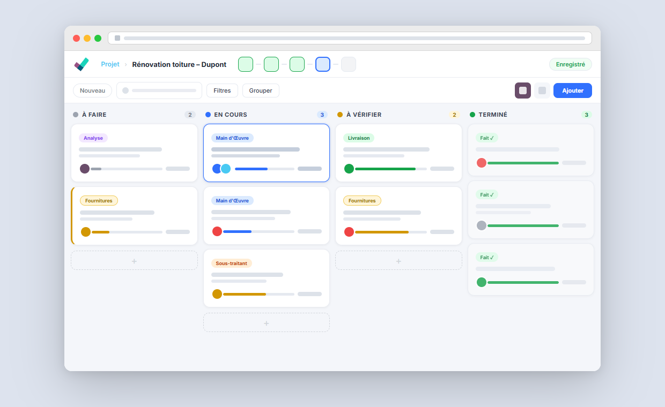Click the gold avatar on Sous-traitant card
The height and width of the screenshot is (407, 665).
pos(217,294)
